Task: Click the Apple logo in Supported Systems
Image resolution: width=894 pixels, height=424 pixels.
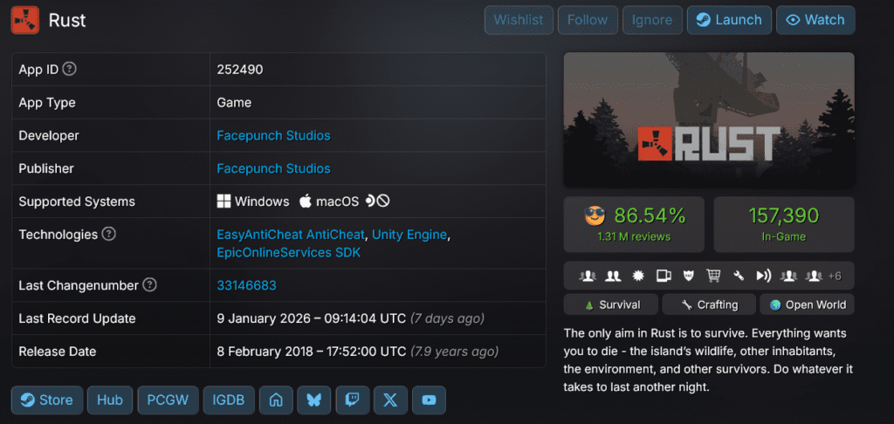Action: click(306, 202)
